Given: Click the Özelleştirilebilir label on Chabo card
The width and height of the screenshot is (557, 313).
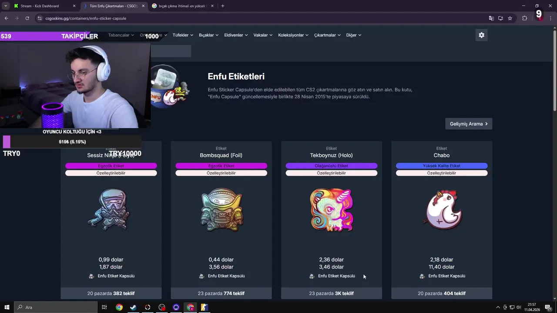Looking at the screenshot, I should coord(442,173).
